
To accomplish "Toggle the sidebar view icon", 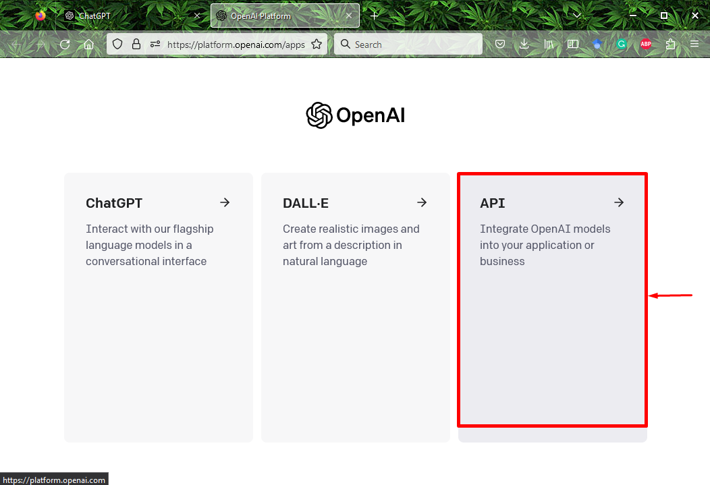I will tap(573, 45).
